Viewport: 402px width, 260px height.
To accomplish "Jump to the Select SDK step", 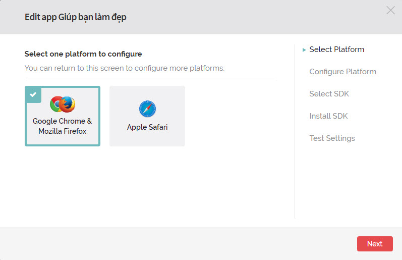I will 329,94.
